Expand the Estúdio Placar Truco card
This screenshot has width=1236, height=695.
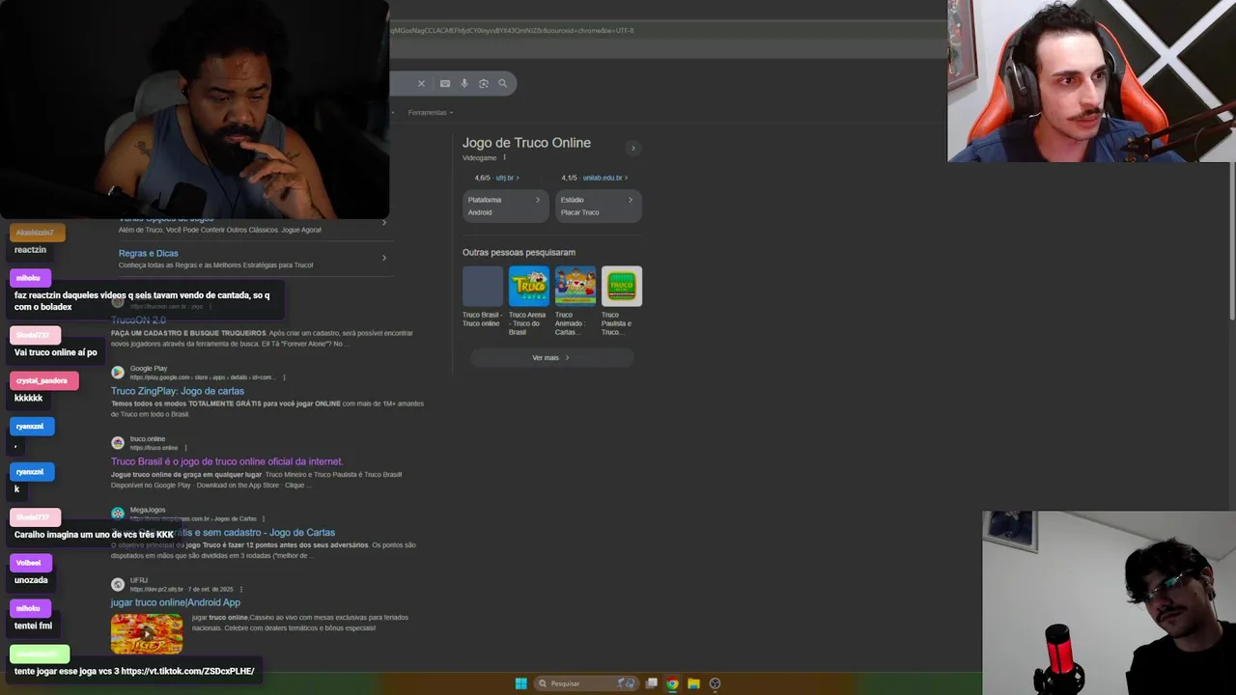click(599, 206)
